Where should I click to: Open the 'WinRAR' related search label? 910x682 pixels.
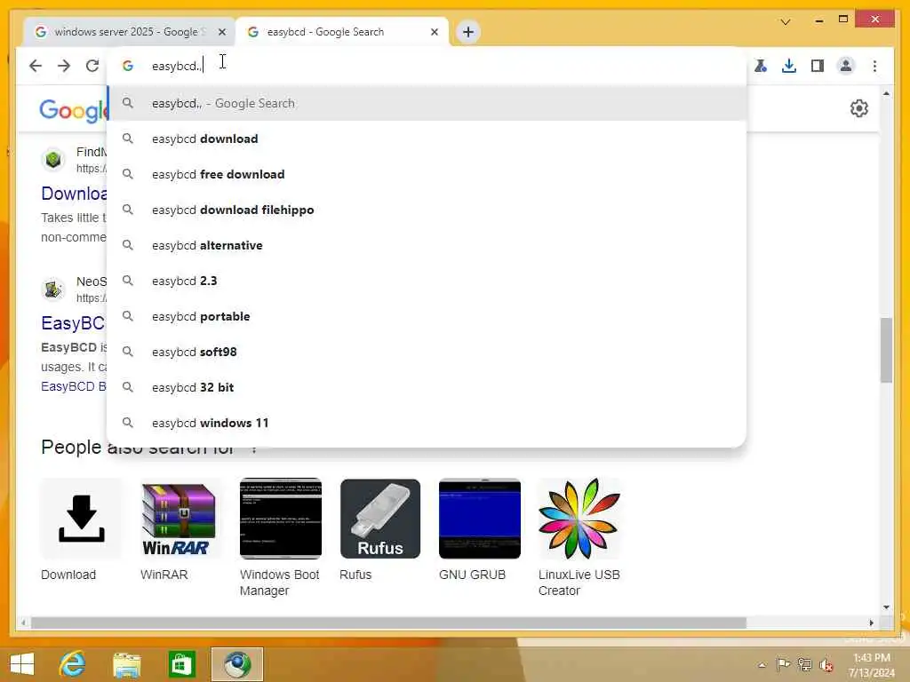164,575
